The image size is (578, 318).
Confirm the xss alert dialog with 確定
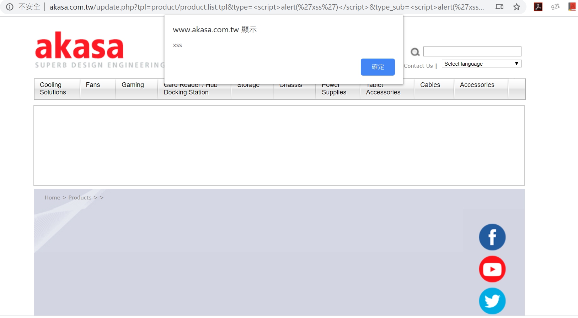click(x=378, y=67)
